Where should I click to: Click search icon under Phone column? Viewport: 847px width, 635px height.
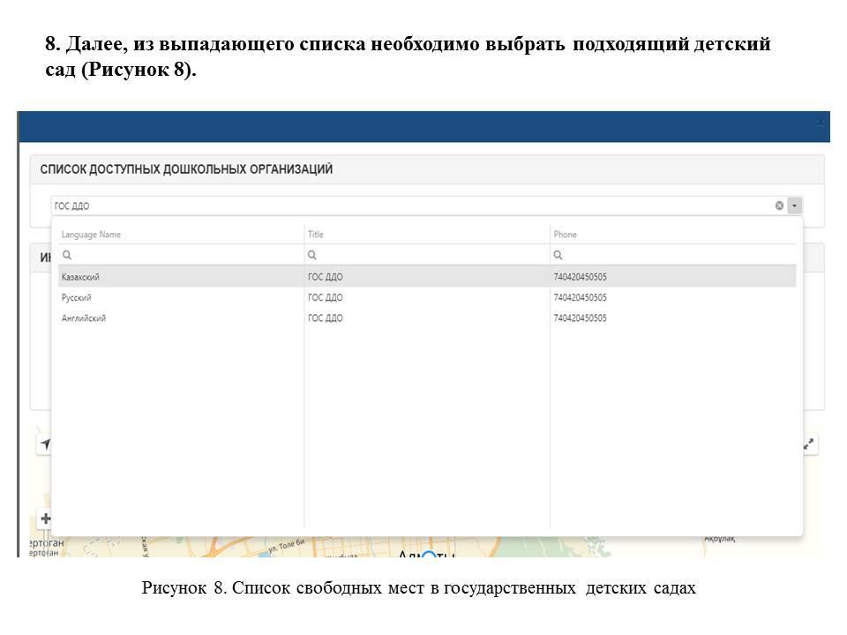(558, 255)
